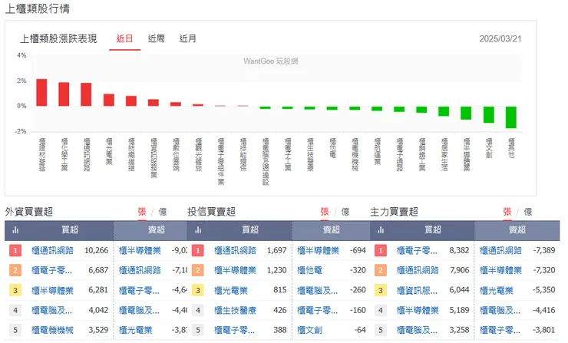The height and width of the screenshot is (343, 568).
Task: Open 櫃電腦及... in 外資 買超 ranked 4
Action: tap(51, 311)
